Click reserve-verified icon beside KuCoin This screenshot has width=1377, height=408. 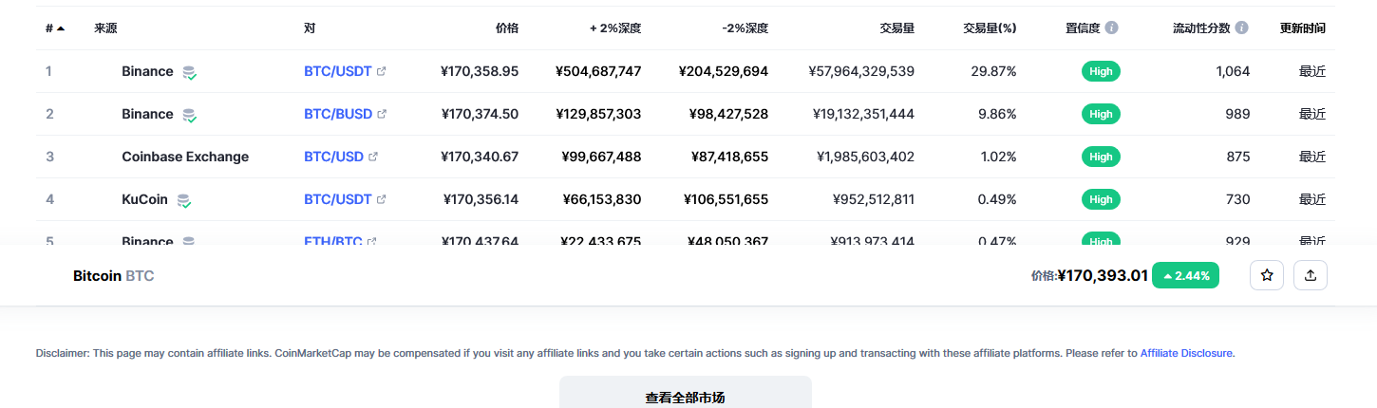[184, 200]
